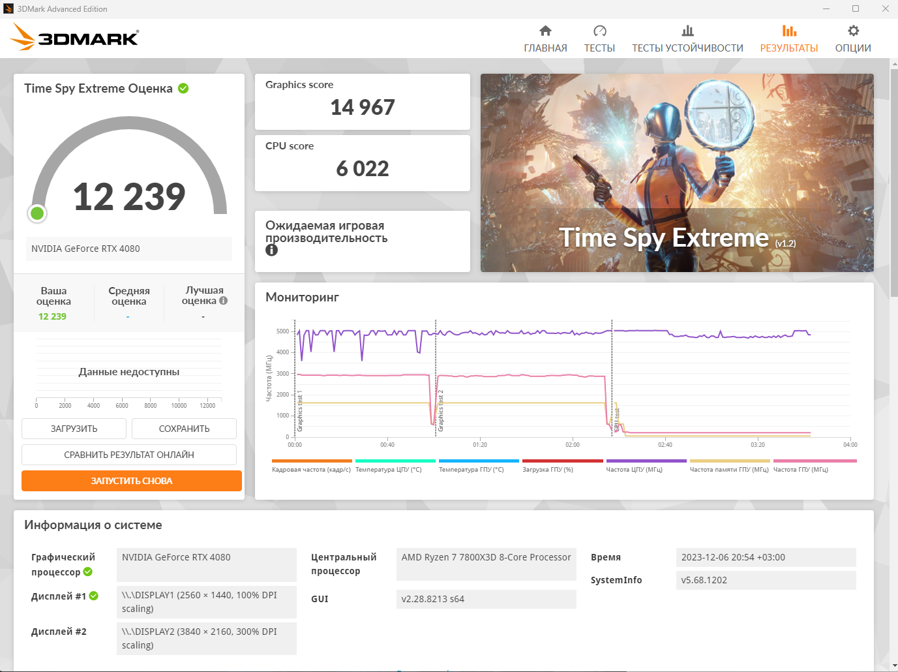Click the ЗАГРУЗИТЬ button

click(74, 429)
